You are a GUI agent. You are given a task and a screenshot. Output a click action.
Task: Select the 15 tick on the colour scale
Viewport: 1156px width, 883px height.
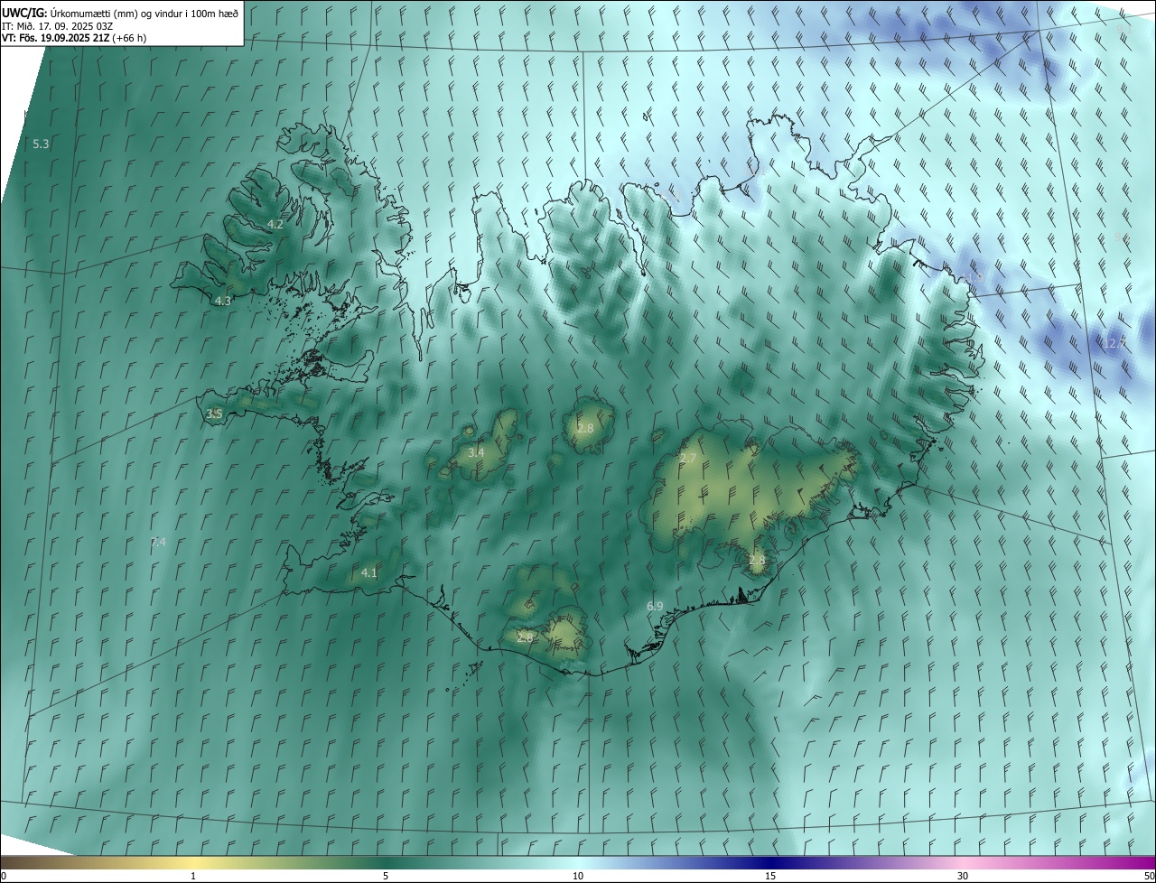point(770,876)
